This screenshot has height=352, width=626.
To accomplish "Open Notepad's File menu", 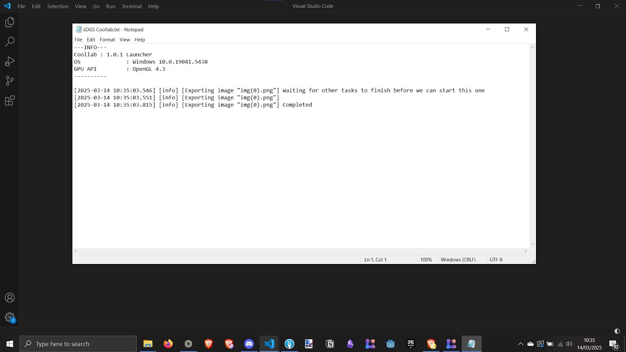I will pyautogui.click(x=78, y=40).
